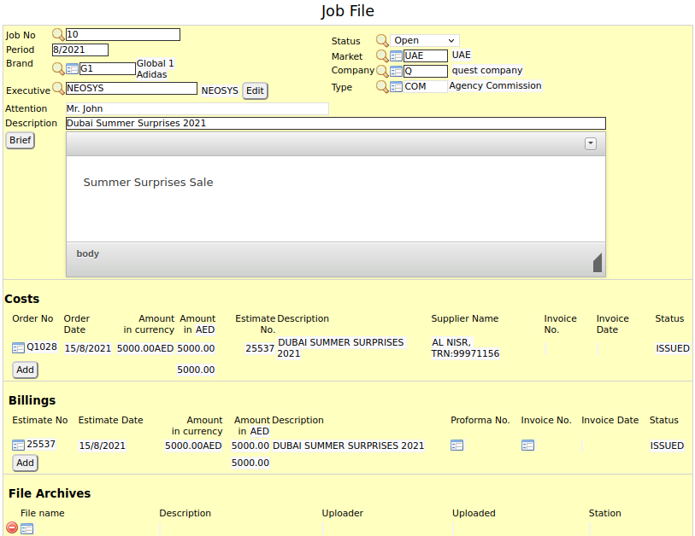Open the Proforma No. record icon
Viewport: 695px width, 536px height.
(457, 446)
